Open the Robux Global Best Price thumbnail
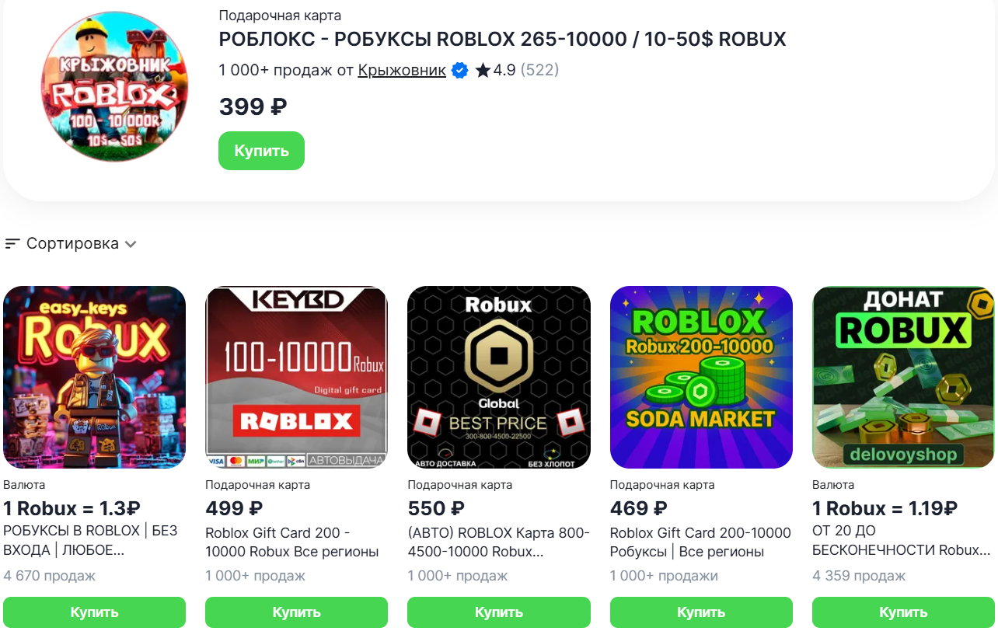The width and height of the screenshot is (998, 631). (499, 377)
